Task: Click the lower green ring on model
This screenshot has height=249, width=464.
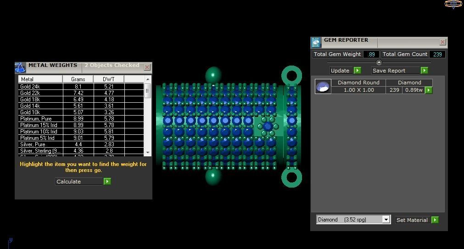Action: click(291, 177)
